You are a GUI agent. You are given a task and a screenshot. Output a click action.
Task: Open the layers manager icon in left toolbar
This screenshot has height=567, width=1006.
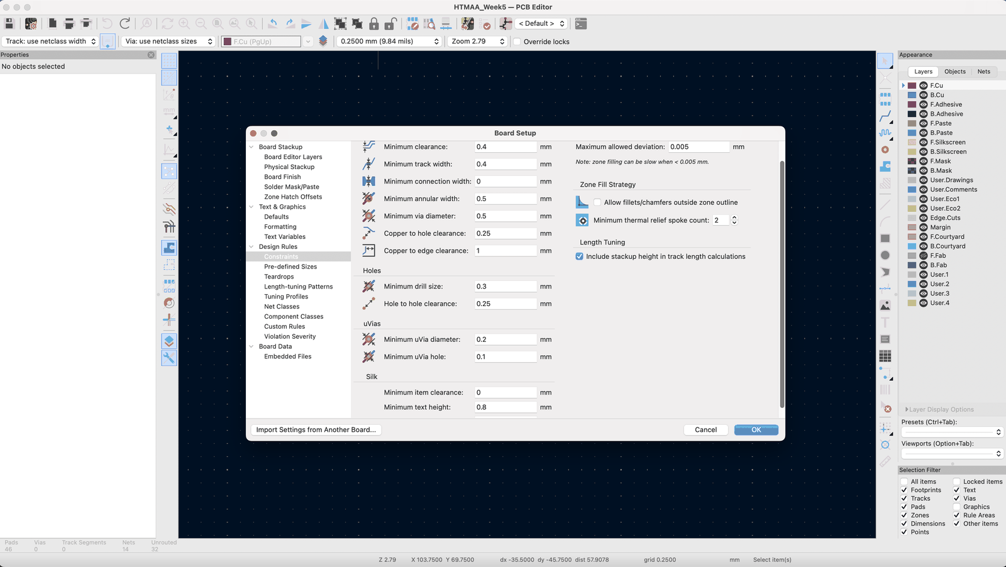click(x=169, y=341)
